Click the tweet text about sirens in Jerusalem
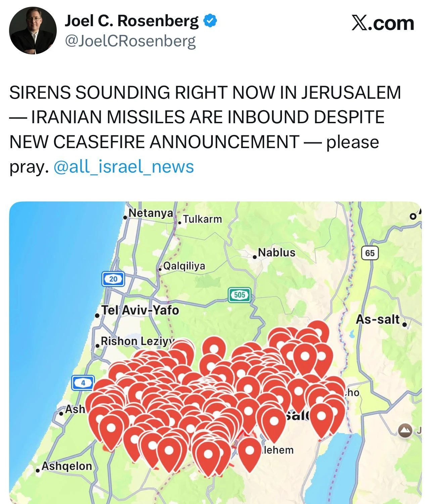The height and width of the screenshot is (504, 431). point(205,129)
